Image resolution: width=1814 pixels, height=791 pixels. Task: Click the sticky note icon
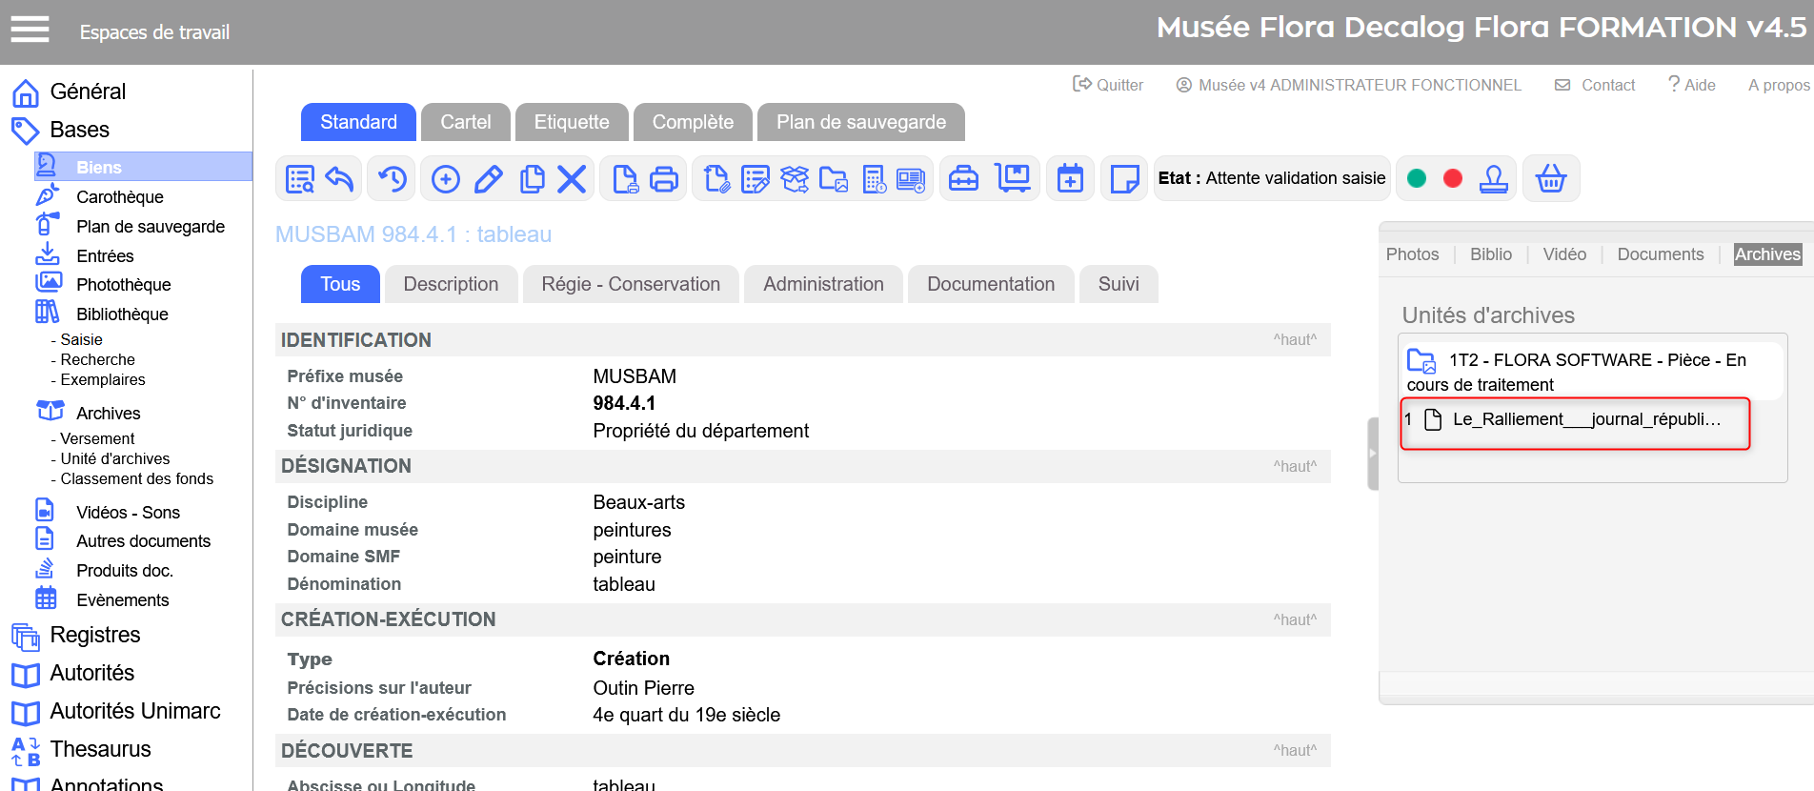click(x=1124, y=179)
